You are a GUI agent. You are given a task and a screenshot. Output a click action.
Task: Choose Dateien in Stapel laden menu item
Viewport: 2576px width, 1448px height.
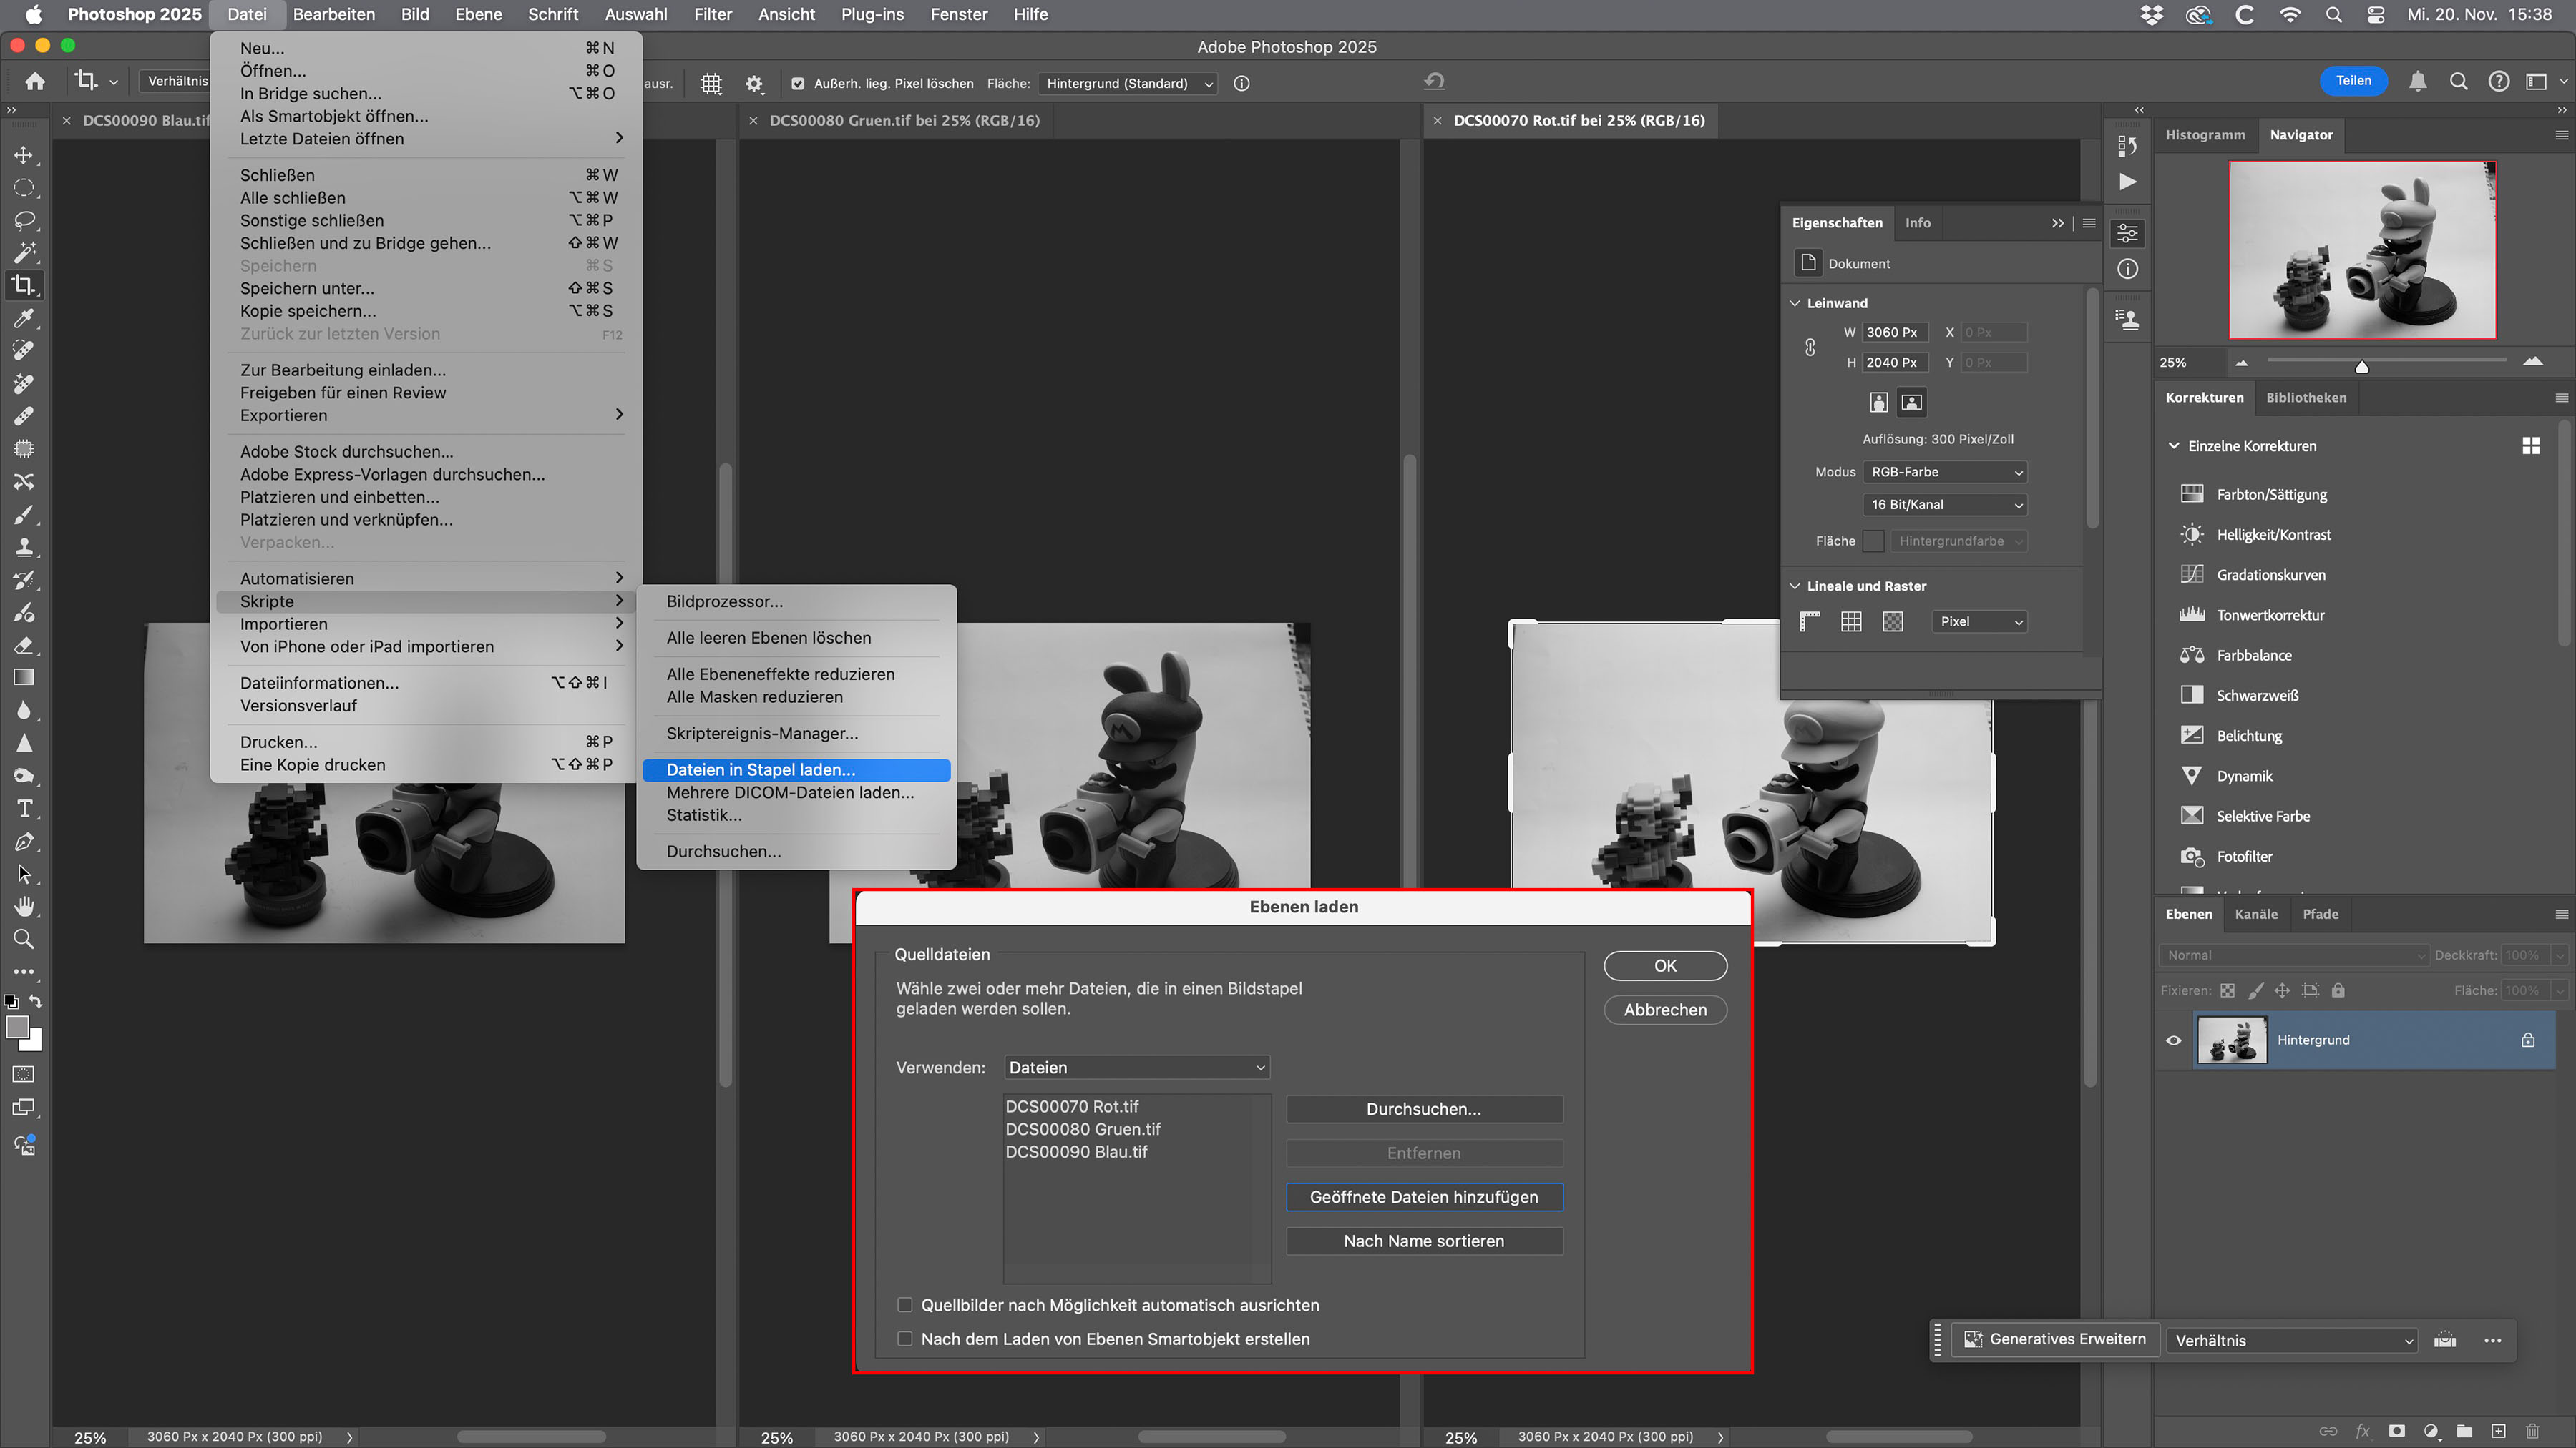[795, 769]
